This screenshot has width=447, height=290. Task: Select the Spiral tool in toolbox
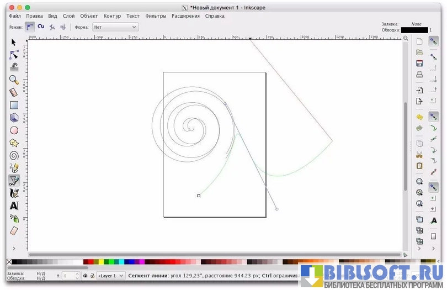click(x=14, y=155)
